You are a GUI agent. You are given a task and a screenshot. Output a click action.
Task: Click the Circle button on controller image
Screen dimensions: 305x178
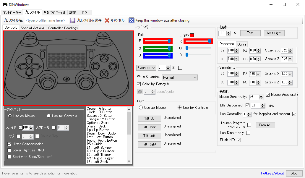(x=113, y=67)
